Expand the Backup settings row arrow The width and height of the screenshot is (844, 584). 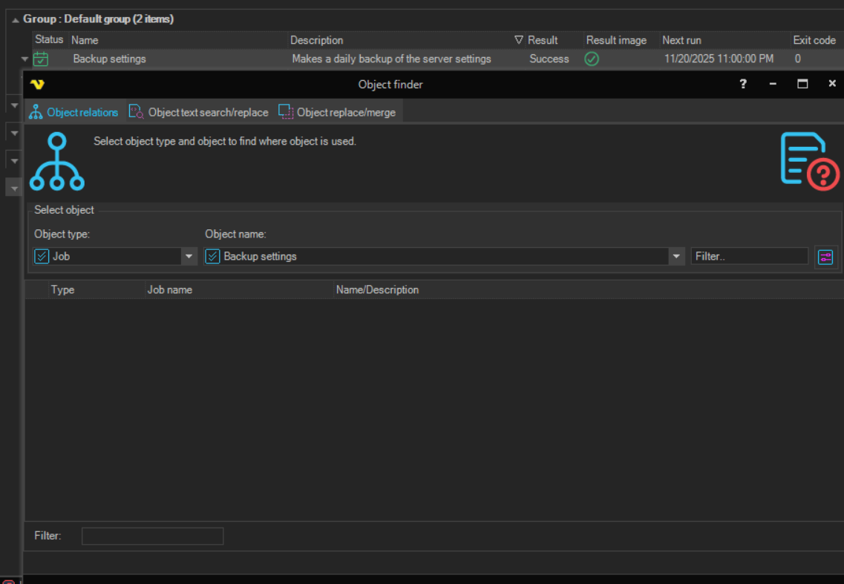click(24, 59)
